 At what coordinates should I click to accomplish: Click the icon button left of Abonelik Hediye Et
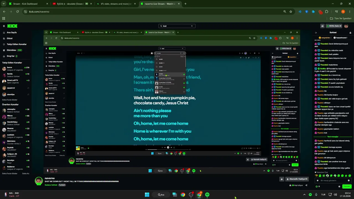(x=282, y=179)
